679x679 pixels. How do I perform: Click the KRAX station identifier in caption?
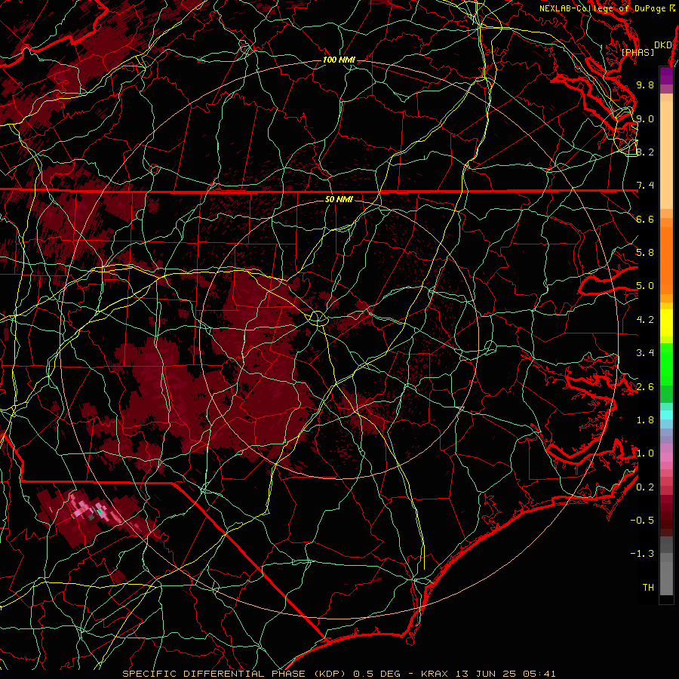pos(435,674)
